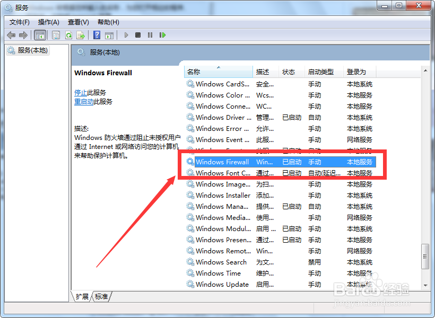The height and width of the screenshot is (318, 435).
Task: Click the vertical scrollbar thumb
Action: (425, 256)
